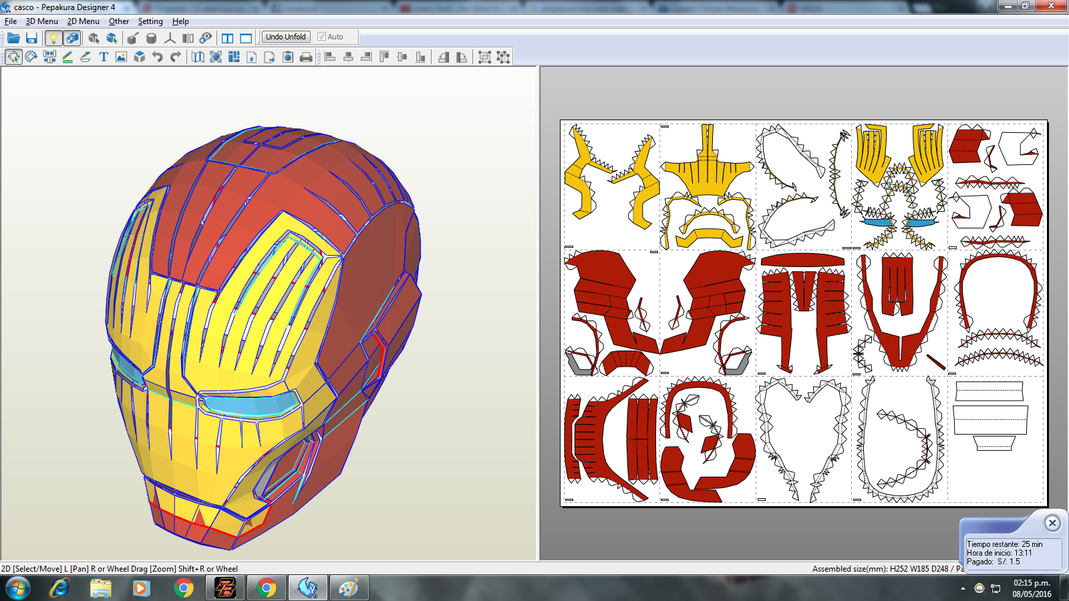1069x601 pixels.
Task: Click the red jaw pieces pattern thumbnail
Action: click(x=611, y=313)
